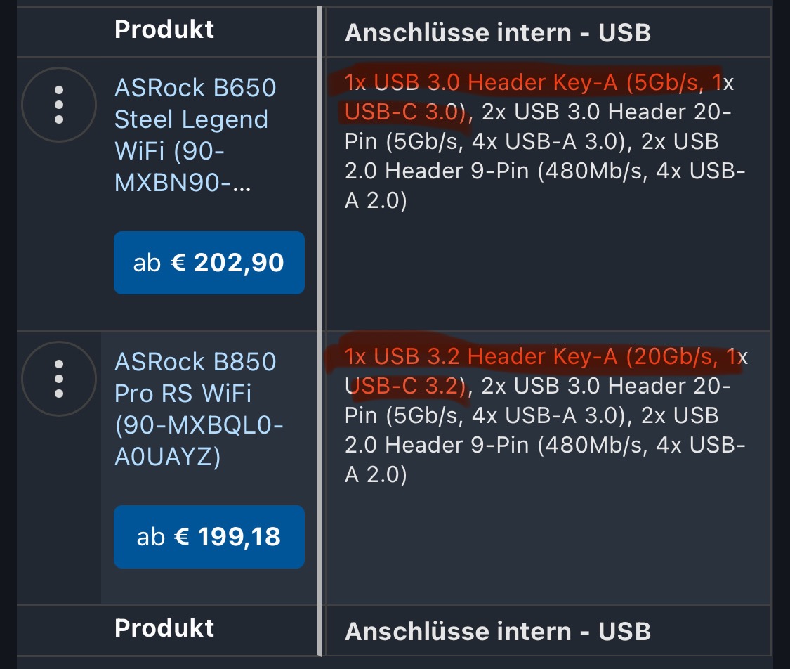The width and height of the screenshot is (790, 669).
Task: Click the highlighted USB-C 3.2) text
Action: [406, 387]
